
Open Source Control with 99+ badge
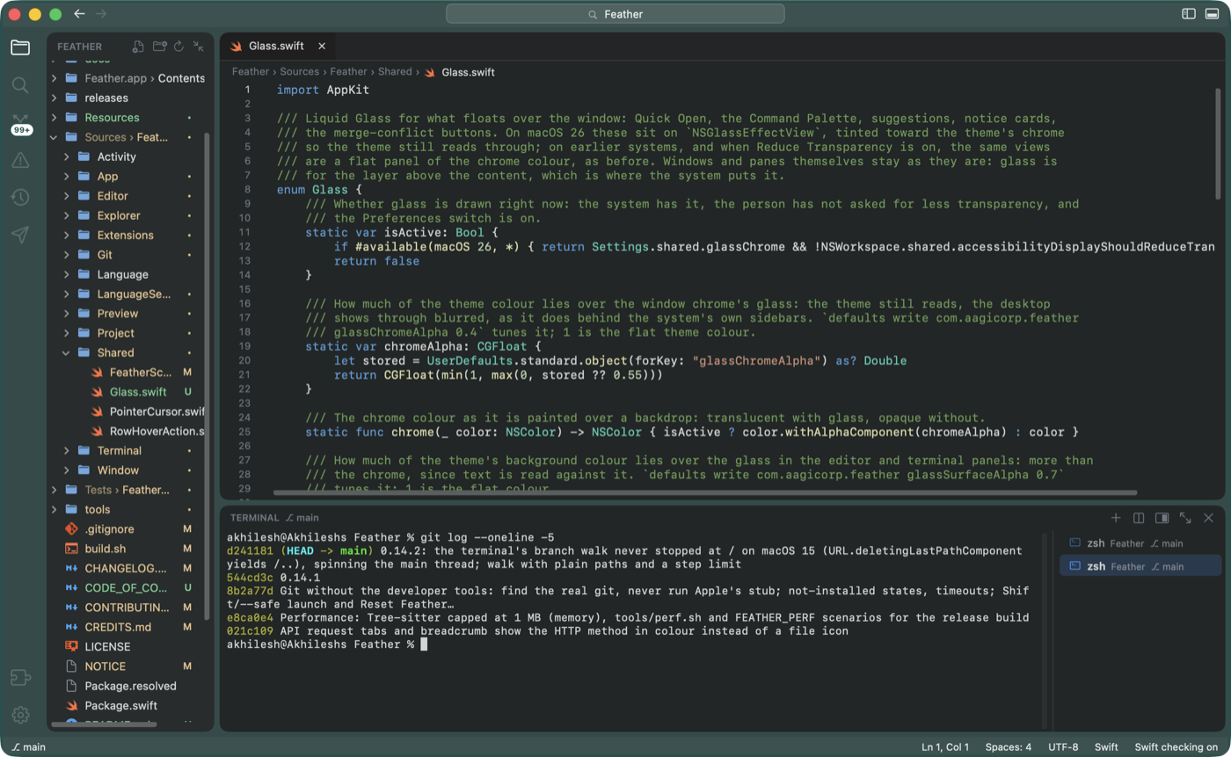[21, 124]
